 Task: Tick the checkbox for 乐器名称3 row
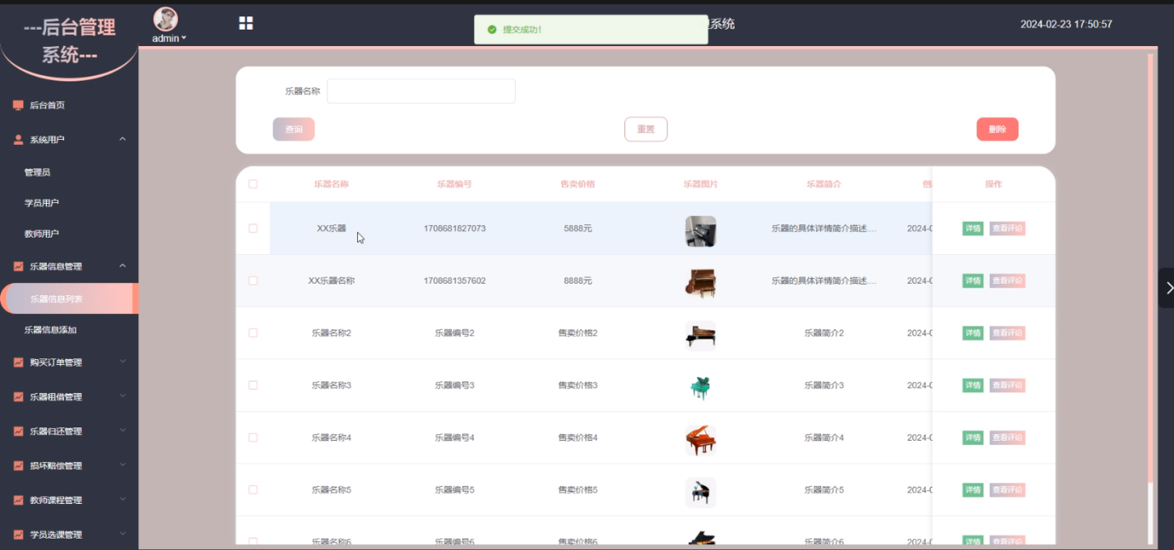click(253, 385)
